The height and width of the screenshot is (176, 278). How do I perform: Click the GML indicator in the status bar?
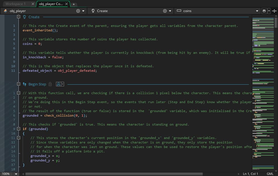(x=270, y=174)
